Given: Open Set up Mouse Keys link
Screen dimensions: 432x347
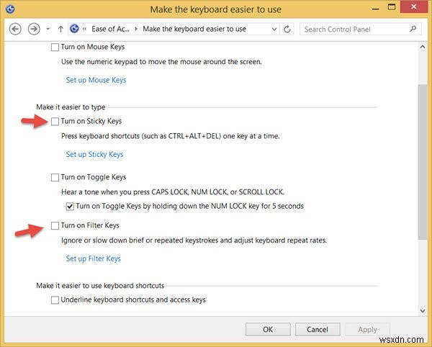Looking at the screenshot, I should 96,80.
